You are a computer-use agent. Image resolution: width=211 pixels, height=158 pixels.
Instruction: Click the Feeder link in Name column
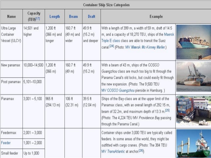(6, 143)
